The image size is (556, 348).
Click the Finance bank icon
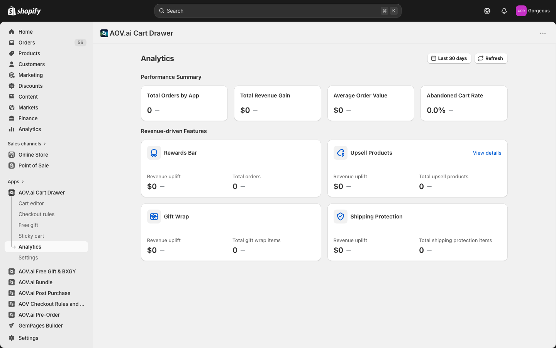click(12, 118)
